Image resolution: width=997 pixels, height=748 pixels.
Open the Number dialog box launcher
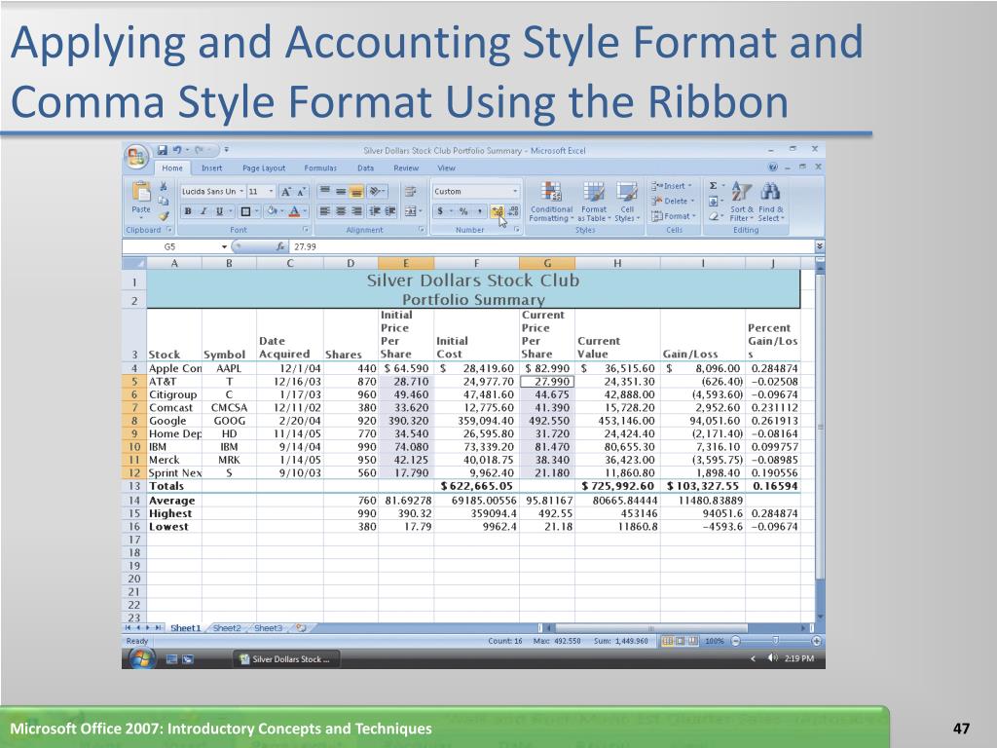[x=517, y=230]
